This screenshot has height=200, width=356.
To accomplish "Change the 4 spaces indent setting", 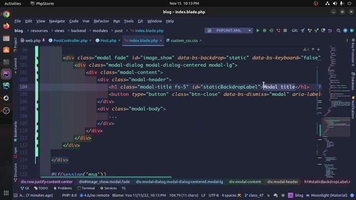I will point(231,195).
